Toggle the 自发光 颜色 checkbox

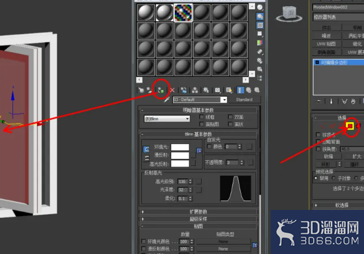[209, 146]
